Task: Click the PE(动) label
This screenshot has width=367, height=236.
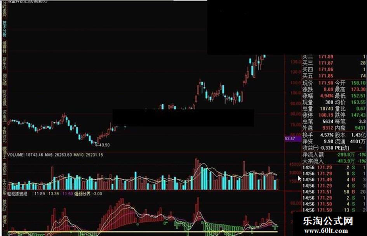Action: tap(342, 148)
